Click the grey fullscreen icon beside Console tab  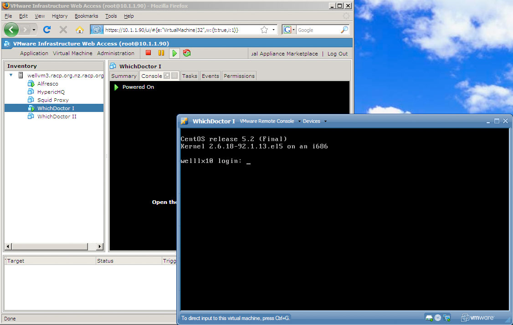coord(174,76)
